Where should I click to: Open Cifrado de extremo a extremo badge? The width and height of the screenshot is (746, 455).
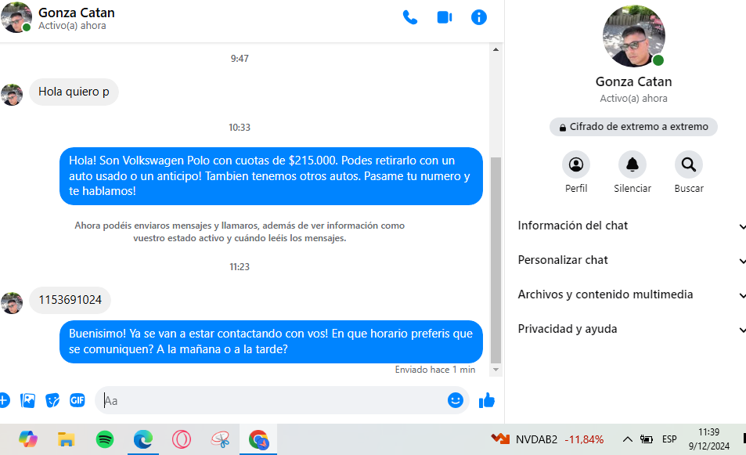click(x=633, y=127)
